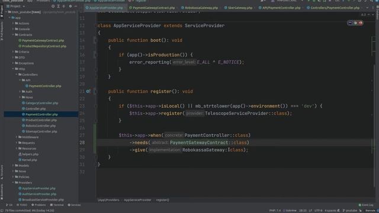Switch to API/PaymentController.php editor tab
The image size is (379, 213).
pos(280,8)
